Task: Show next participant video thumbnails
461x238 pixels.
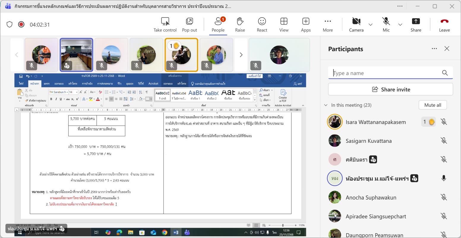Action: (x=241, y=55)
